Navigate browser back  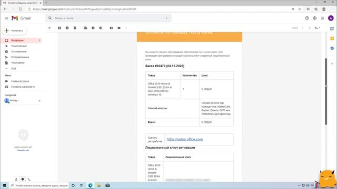[5, 9]
